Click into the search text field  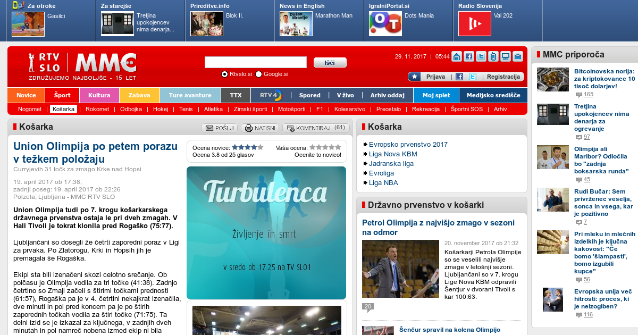(x=255, y=62)
